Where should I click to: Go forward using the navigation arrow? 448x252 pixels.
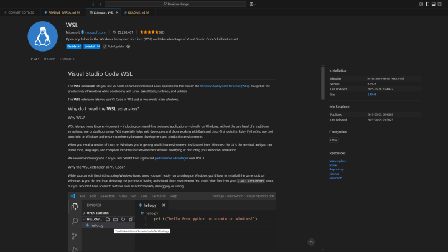[x=100, y=4]
